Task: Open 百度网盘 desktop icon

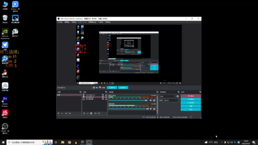Action: 5,87
